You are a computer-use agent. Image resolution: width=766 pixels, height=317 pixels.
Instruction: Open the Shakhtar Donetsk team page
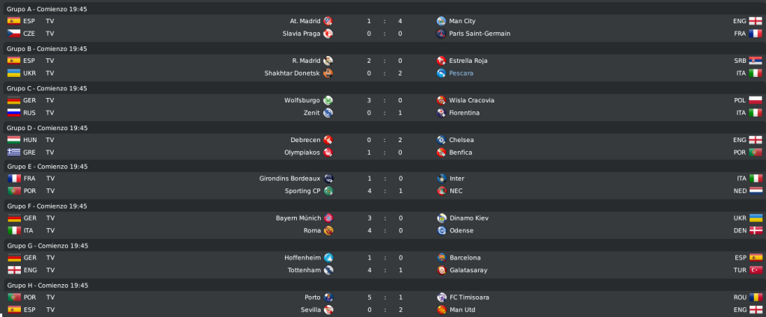tap(292, 73)
